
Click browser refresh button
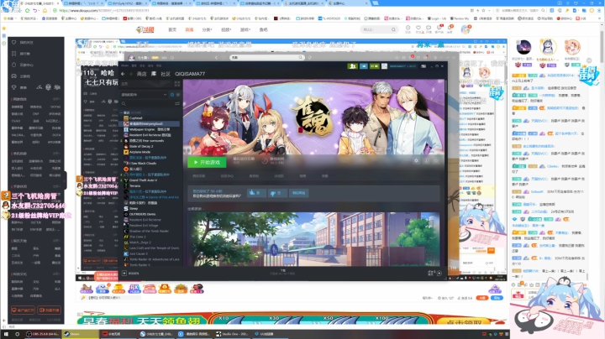28,10
